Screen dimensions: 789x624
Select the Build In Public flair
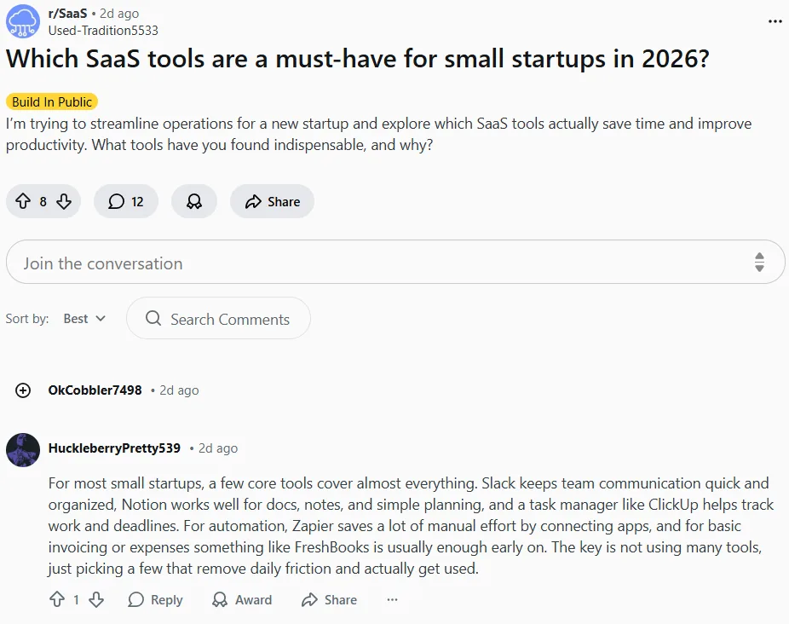52,101
